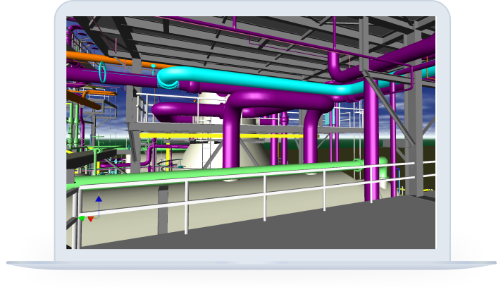Click the green axis arrow on gizmo
The width and height of the screenshot is (503, 292).
click(x=82, y=219)
